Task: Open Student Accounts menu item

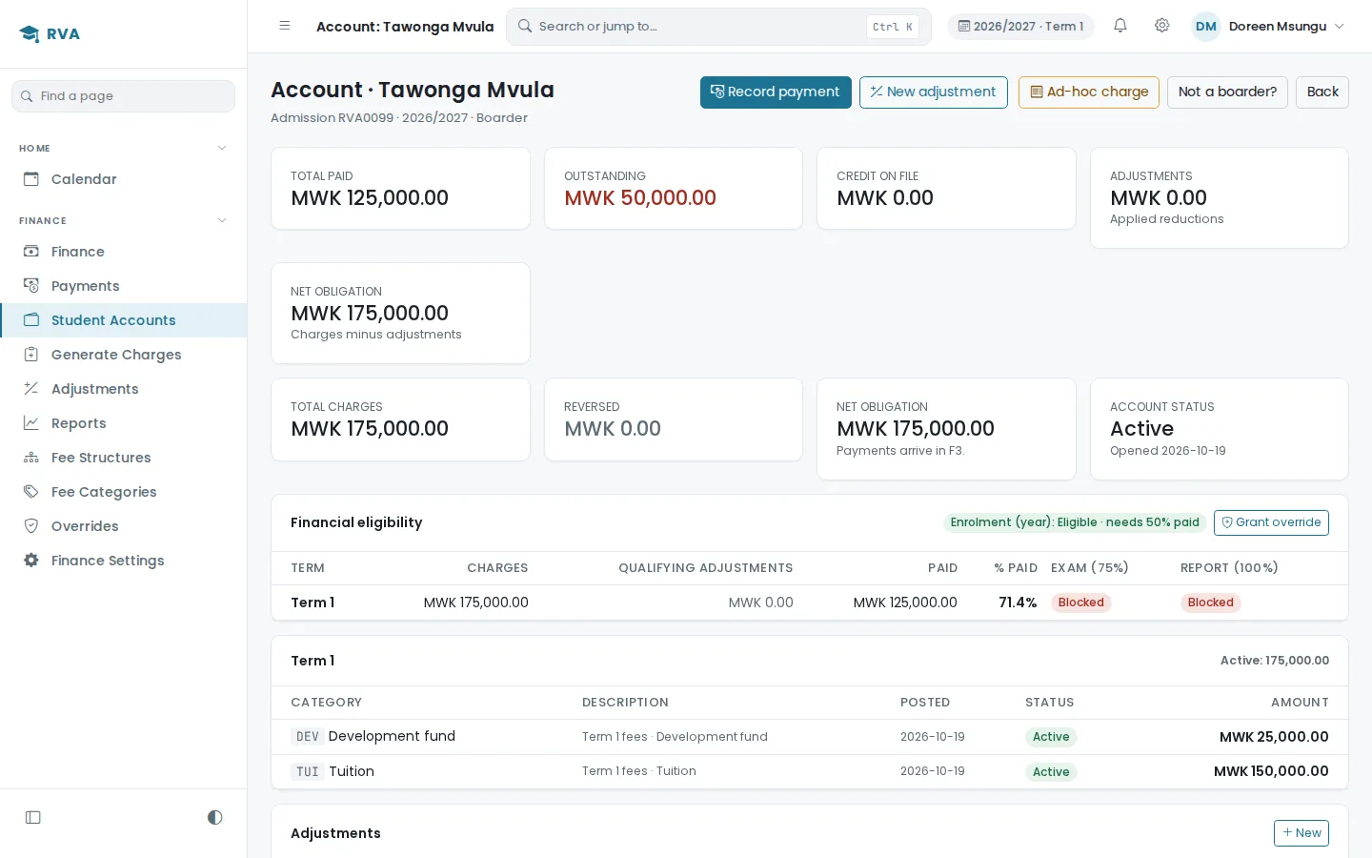Action: (x=124, y=320)
